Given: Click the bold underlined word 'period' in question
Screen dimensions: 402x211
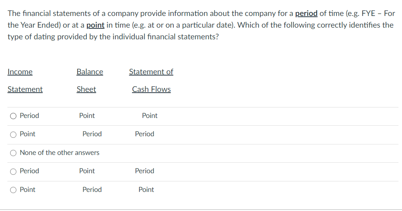Looking at the screenshot, I should click(x=306, y=13).
